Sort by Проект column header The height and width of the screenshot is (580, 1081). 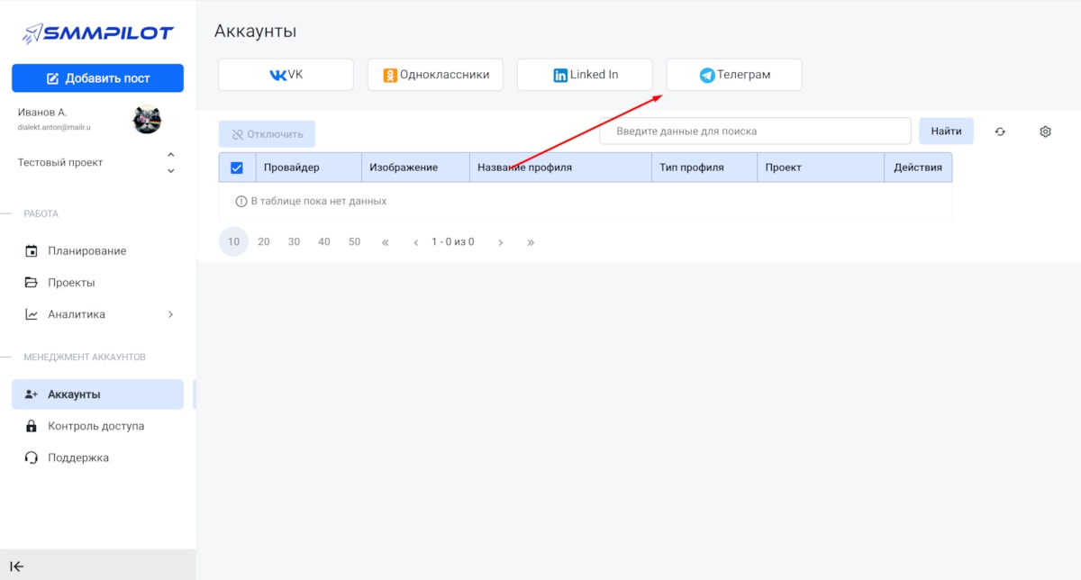tap(822, 168)
